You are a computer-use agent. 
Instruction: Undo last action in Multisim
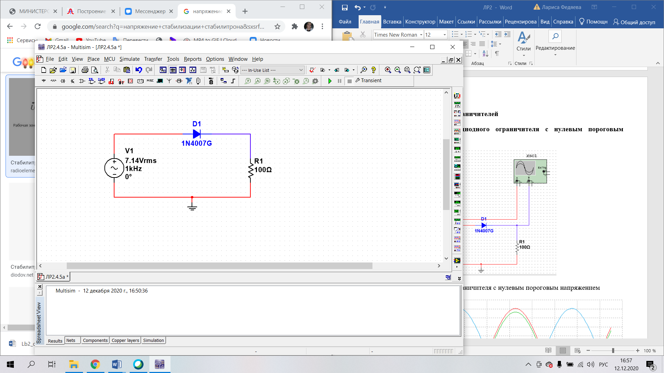139,70
